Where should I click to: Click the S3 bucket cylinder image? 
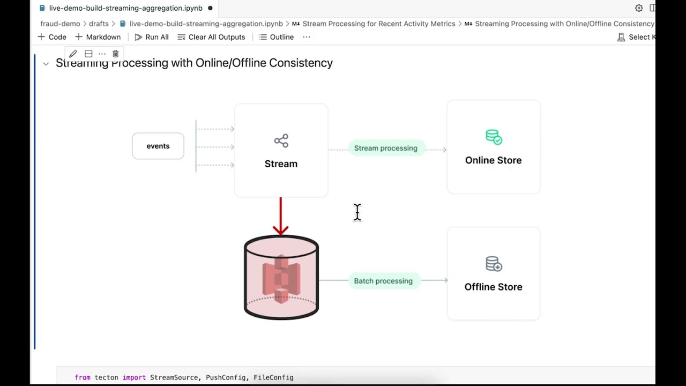pyautogui.click(x=281, y=278)
